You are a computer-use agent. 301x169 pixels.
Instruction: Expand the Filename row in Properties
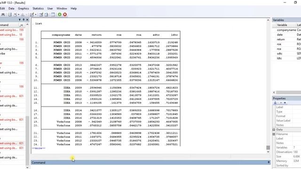(274, 134)
